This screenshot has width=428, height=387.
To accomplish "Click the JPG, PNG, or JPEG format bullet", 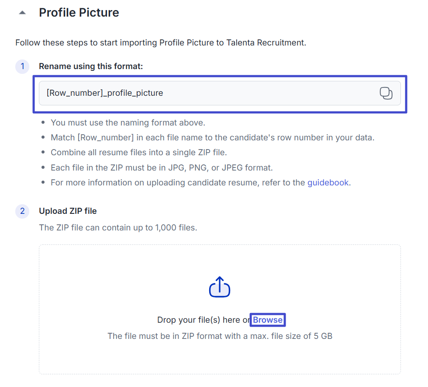I will tap(162, 167).
